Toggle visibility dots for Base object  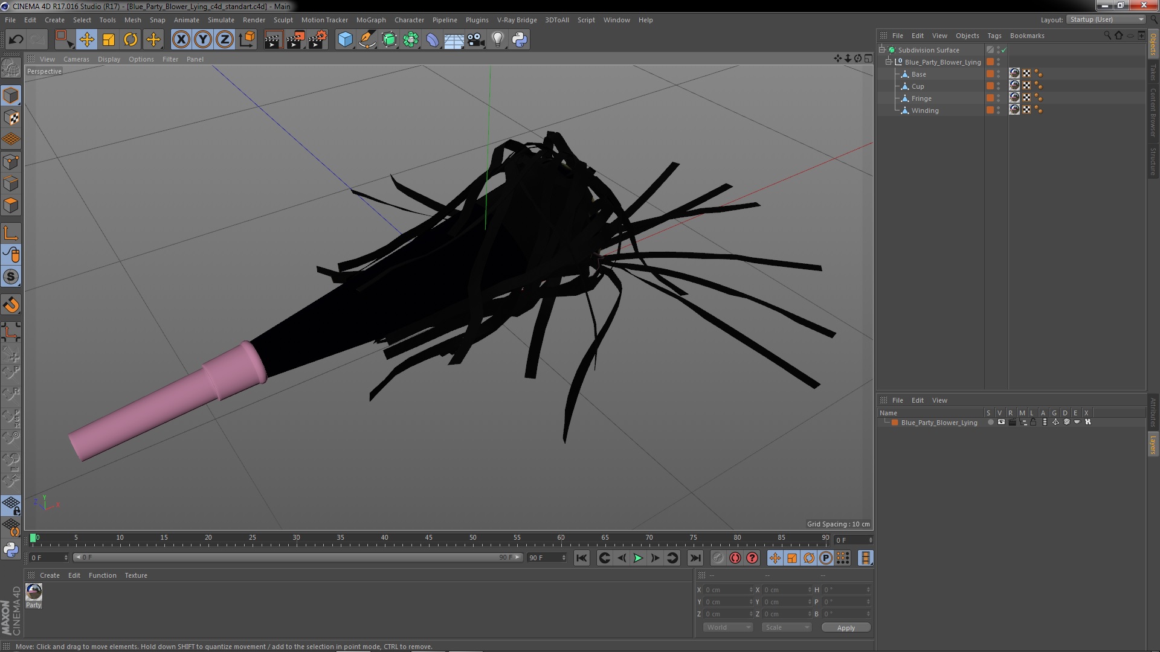point(998,74)
